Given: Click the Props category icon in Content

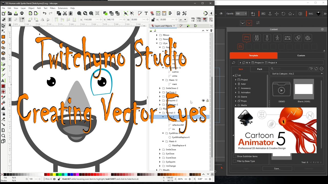Looking at the screenshot, I should tap(298, 38).
